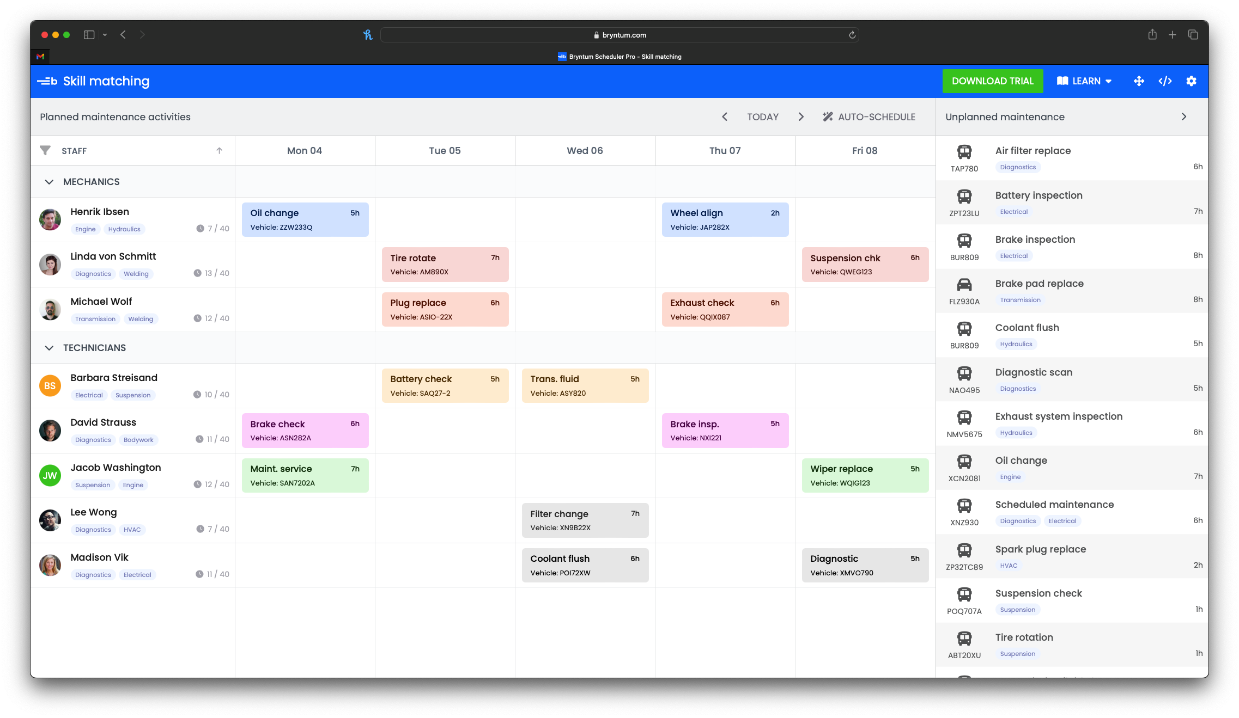The image size is (1239, 718).
Task: Select the pink Brake check event
Action: pos(305,431)
